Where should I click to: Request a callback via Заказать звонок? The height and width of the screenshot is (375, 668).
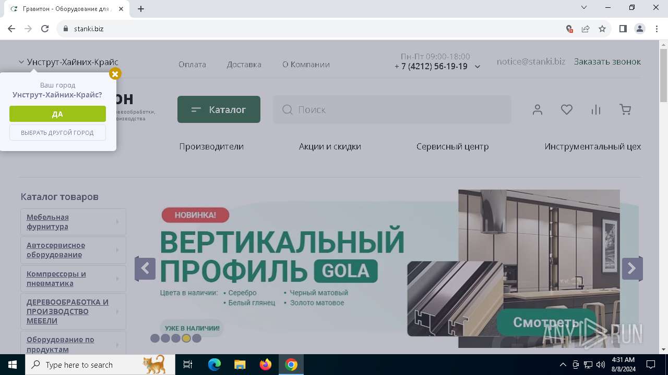[607, 61]
